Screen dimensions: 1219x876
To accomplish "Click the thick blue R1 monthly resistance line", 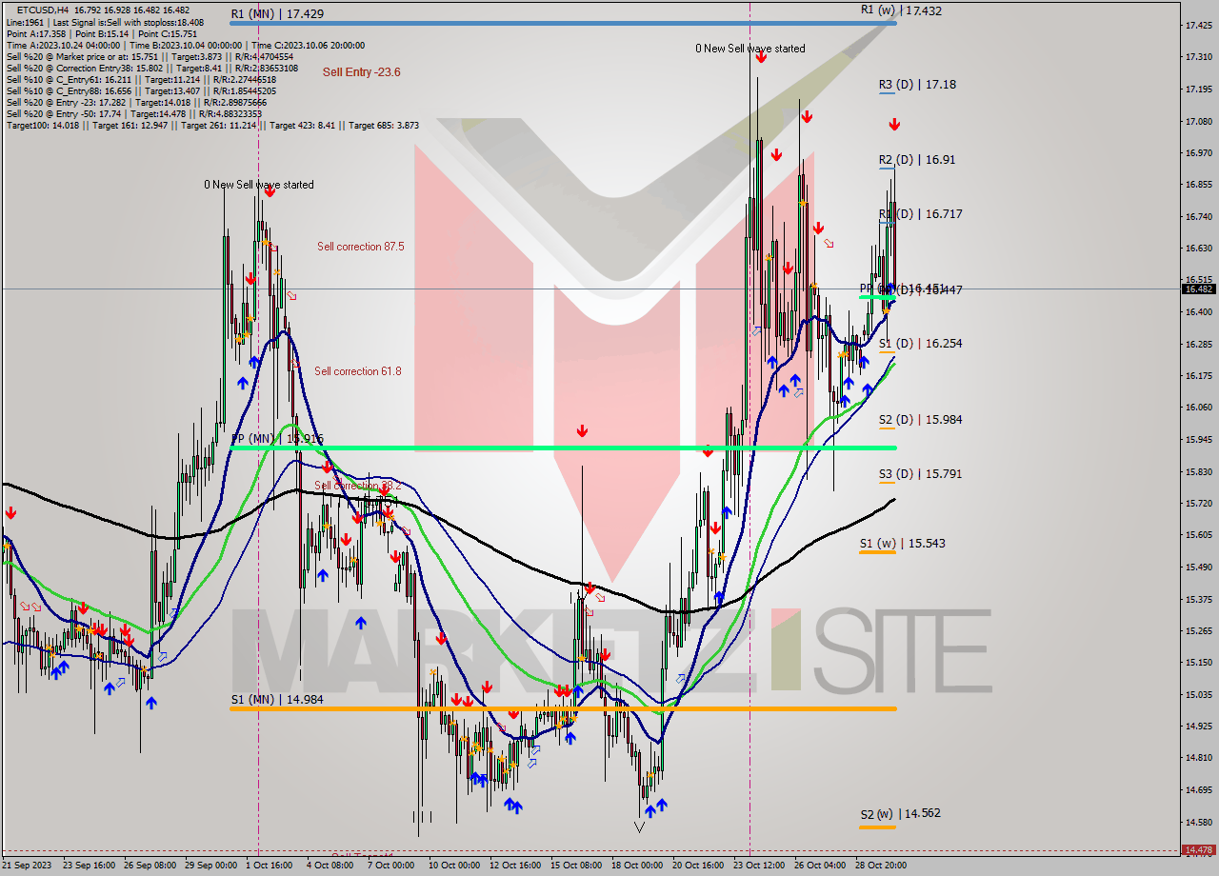I will (x=562, y=24).
